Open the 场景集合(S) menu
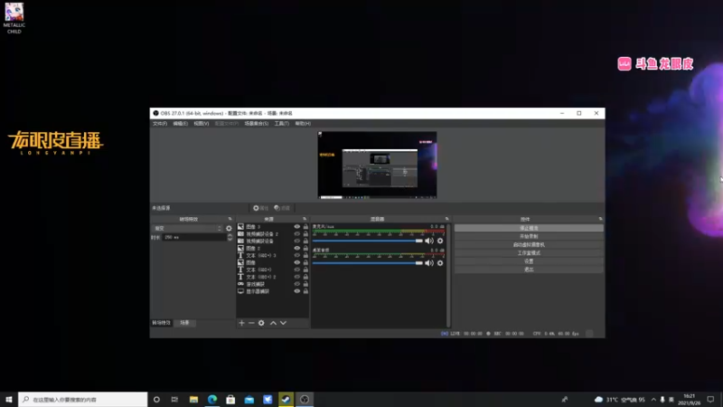 click(x=257, y=124)
